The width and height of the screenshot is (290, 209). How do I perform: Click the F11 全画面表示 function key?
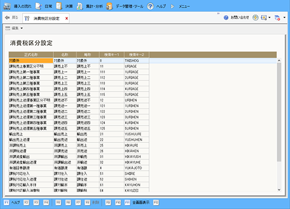[137, 203]
